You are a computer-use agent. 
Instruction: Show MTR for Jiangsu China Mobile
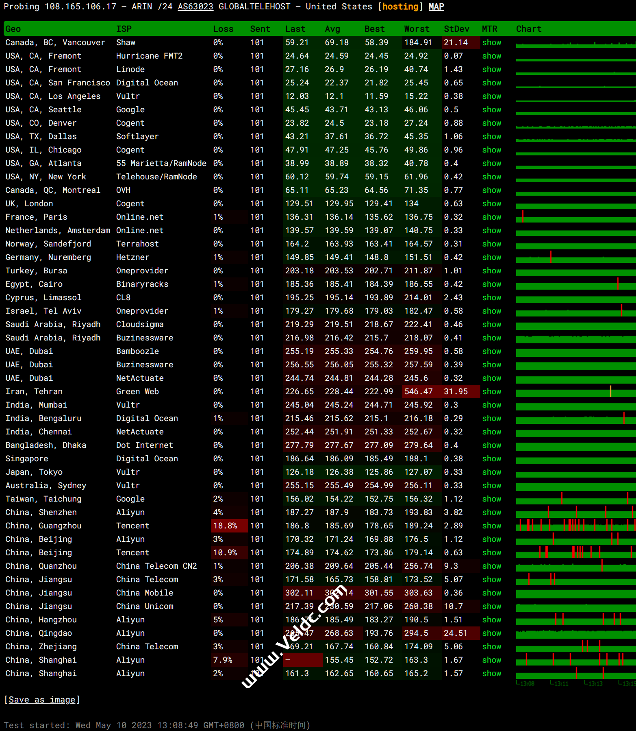pyautogui.click(x=491, y=593)
